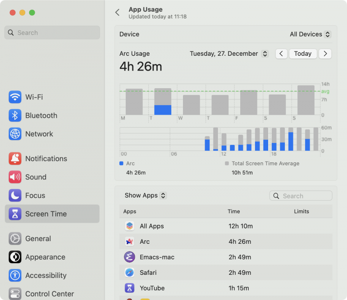Click the Accessibility icon in sidebar
Image resolution: width=347 pixels, height=300 pixels.
15,275
